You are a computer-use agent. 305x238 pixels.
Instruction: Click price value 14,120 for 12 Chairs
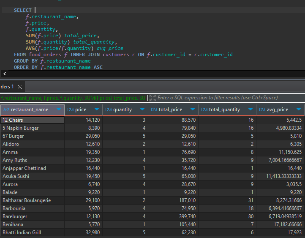pyautogui.click(x=93, y=120)
